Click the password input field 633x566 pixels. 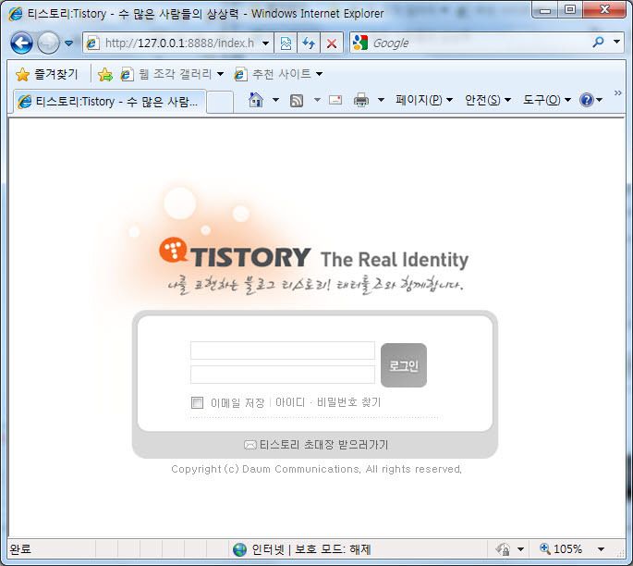click(x=283, y=375)
